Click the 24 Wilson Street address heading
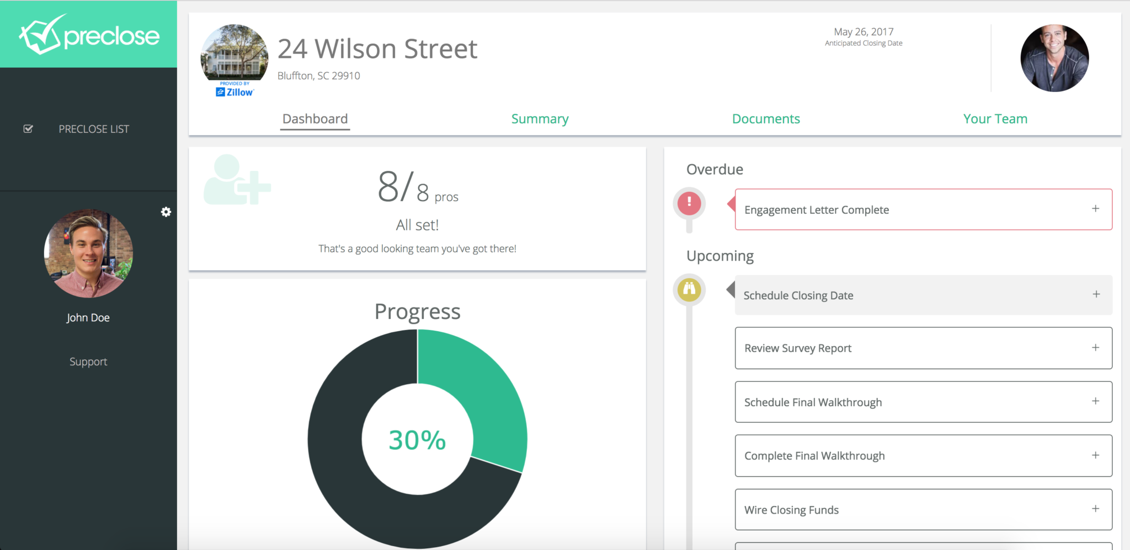 tap(377, 48)
